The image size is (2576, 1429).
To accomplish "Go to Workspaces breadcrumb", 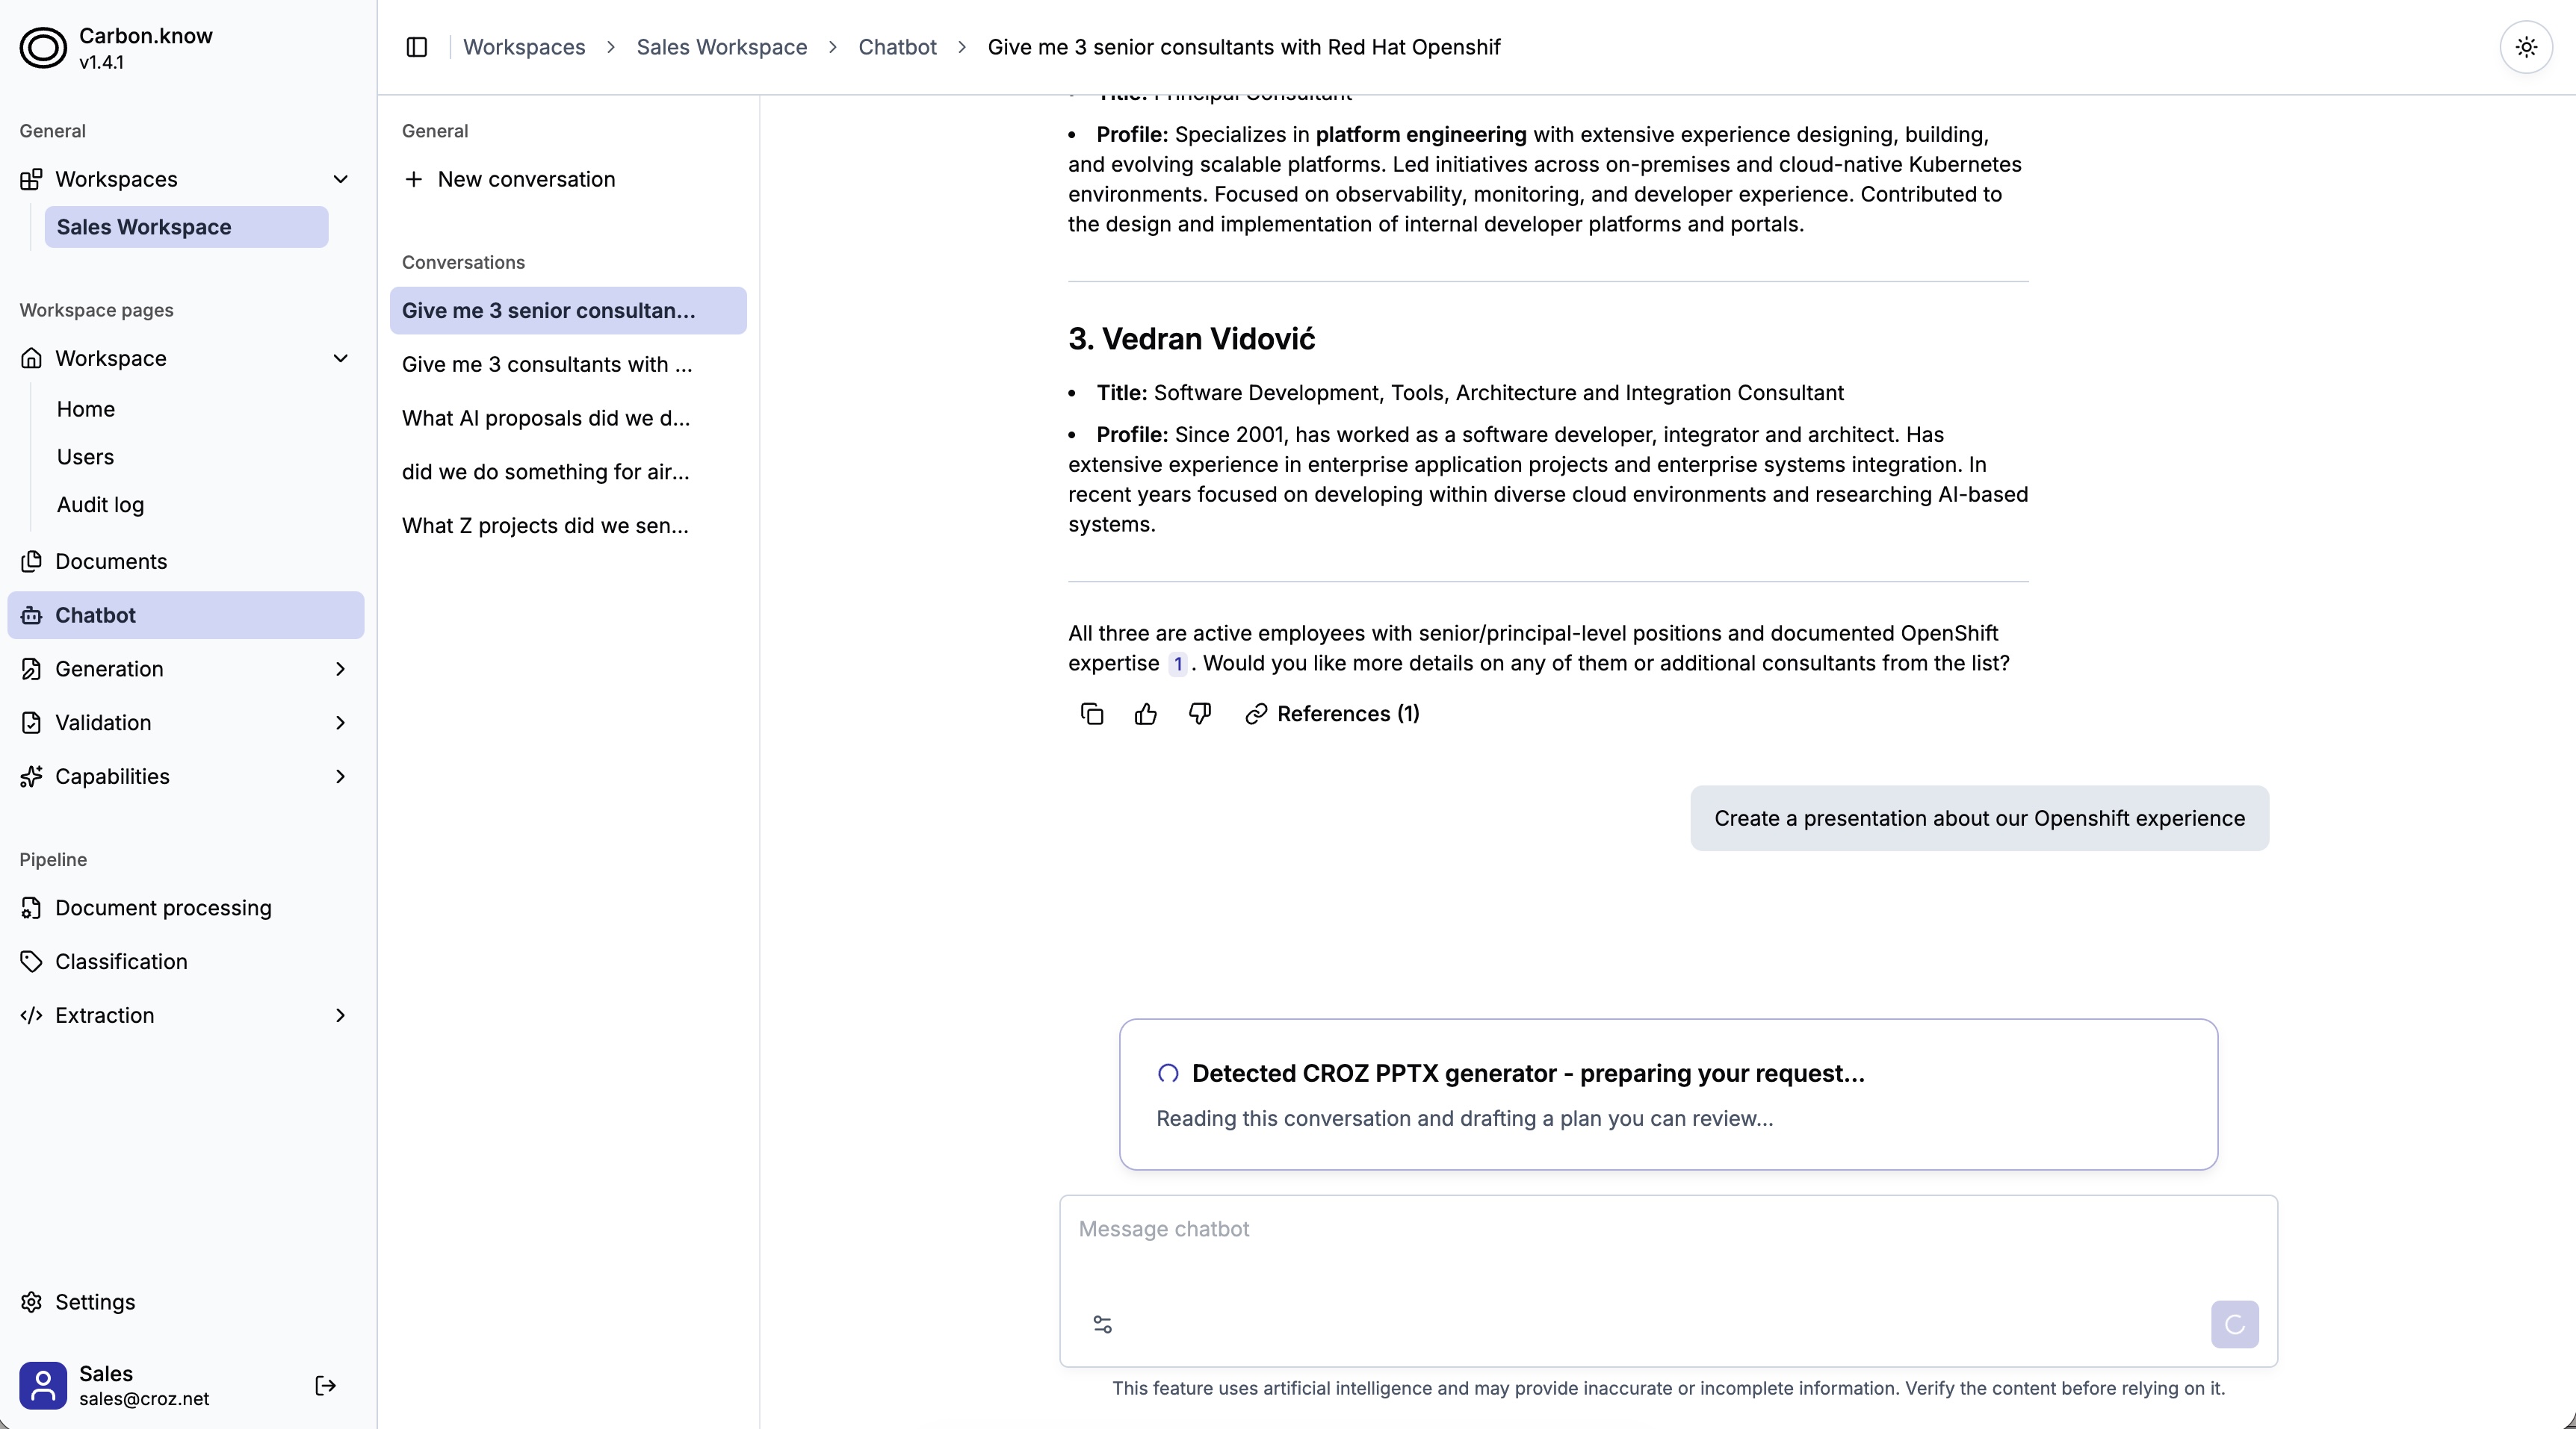I will [x=524, y=47].
